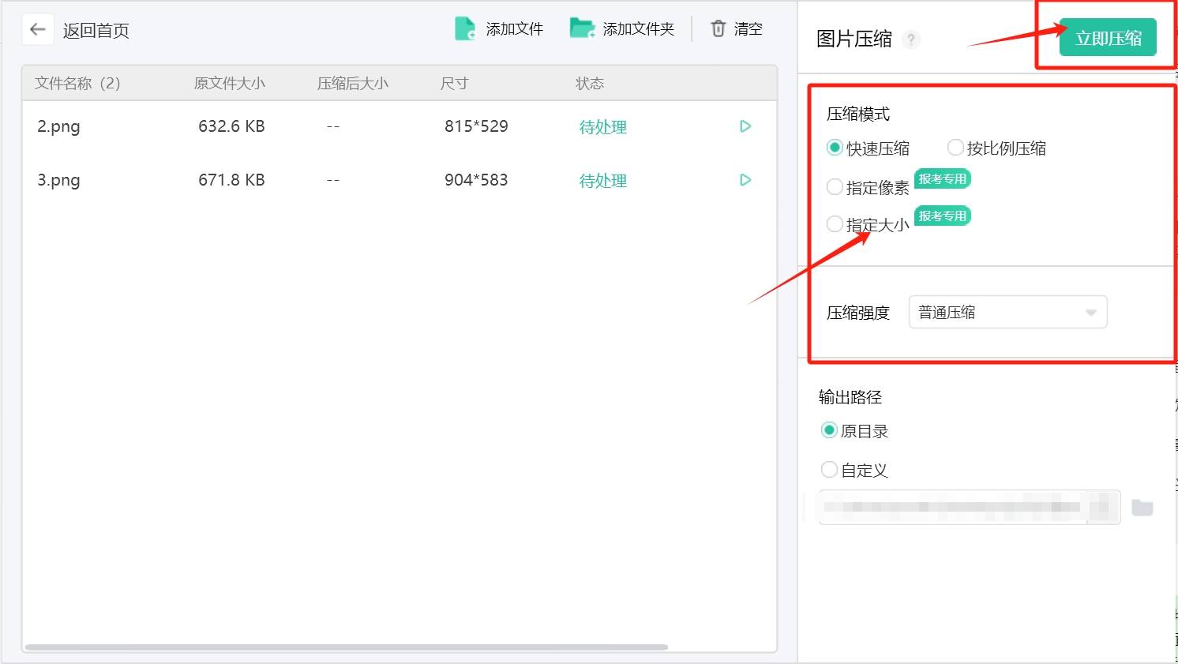Click 添加文件 button label

515,29
